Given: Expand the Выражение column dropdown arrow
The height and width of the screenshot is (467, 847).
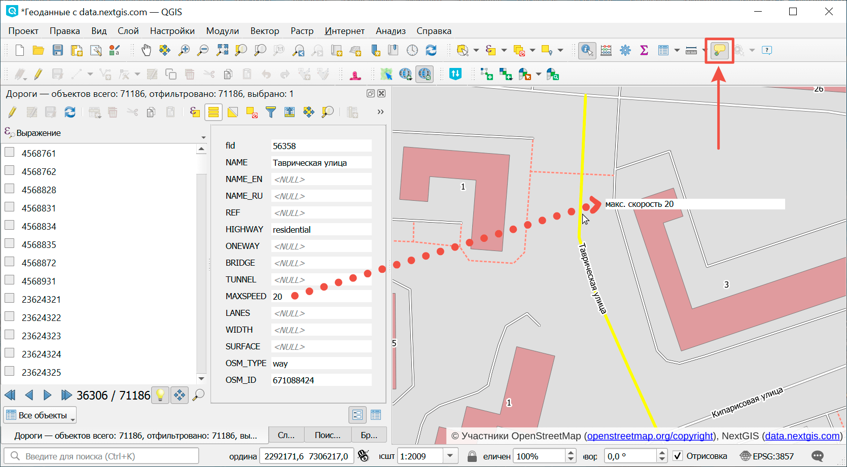Looking at the screenshot, I should click(203, 137).
